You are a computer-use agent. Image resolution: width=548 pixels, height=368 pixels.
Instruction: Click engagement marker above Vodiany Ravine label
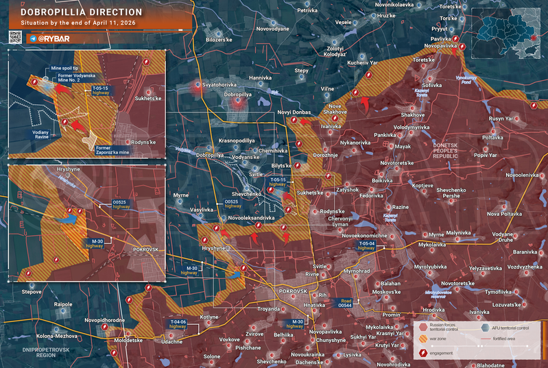pyautogui.click(x=64, y=122)
